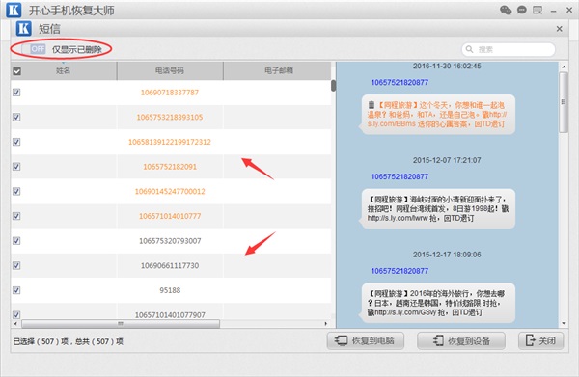Uncheck the row for 10690145247700012
Image resolution: width=579 pixels, height=377 pixels.
click(16, 191)
